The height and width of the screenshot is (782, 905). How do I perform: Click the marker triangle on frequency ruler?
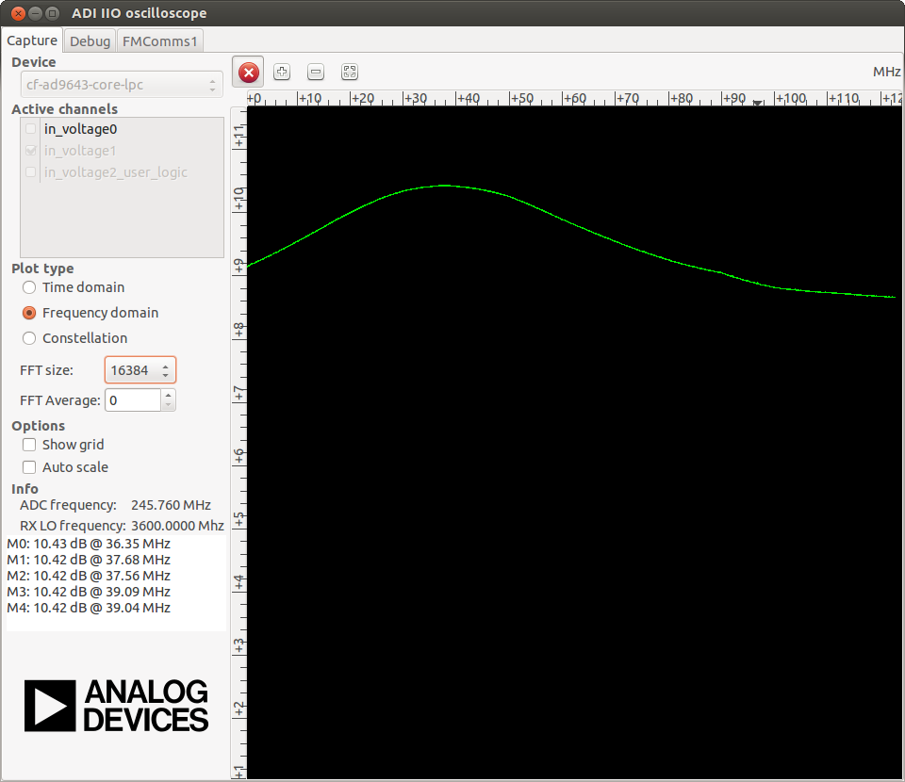[x=758, y=103]
